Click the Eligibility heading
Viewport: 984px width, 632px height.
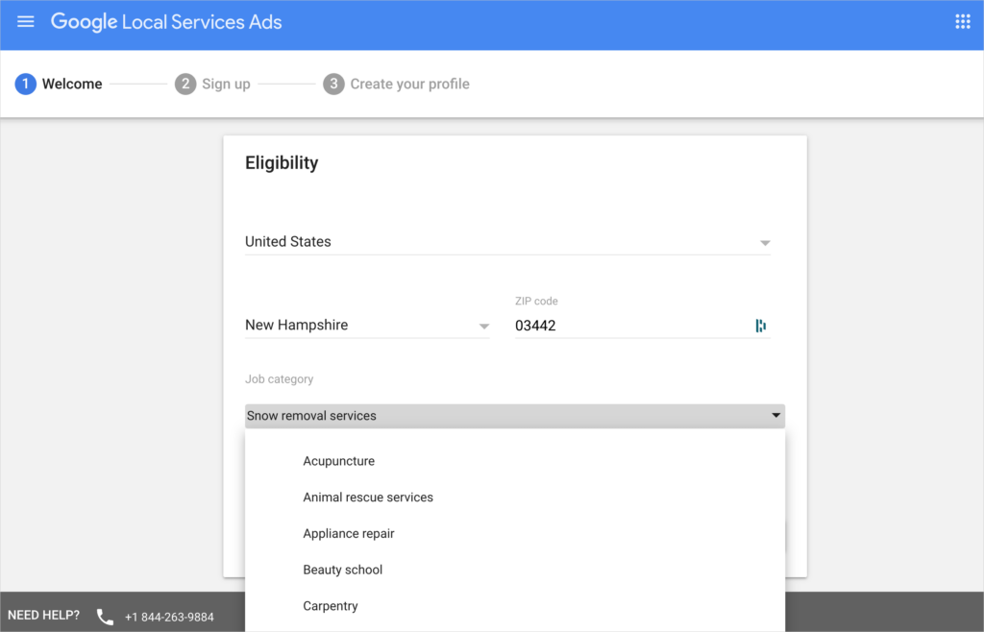[x=282, y=163]
